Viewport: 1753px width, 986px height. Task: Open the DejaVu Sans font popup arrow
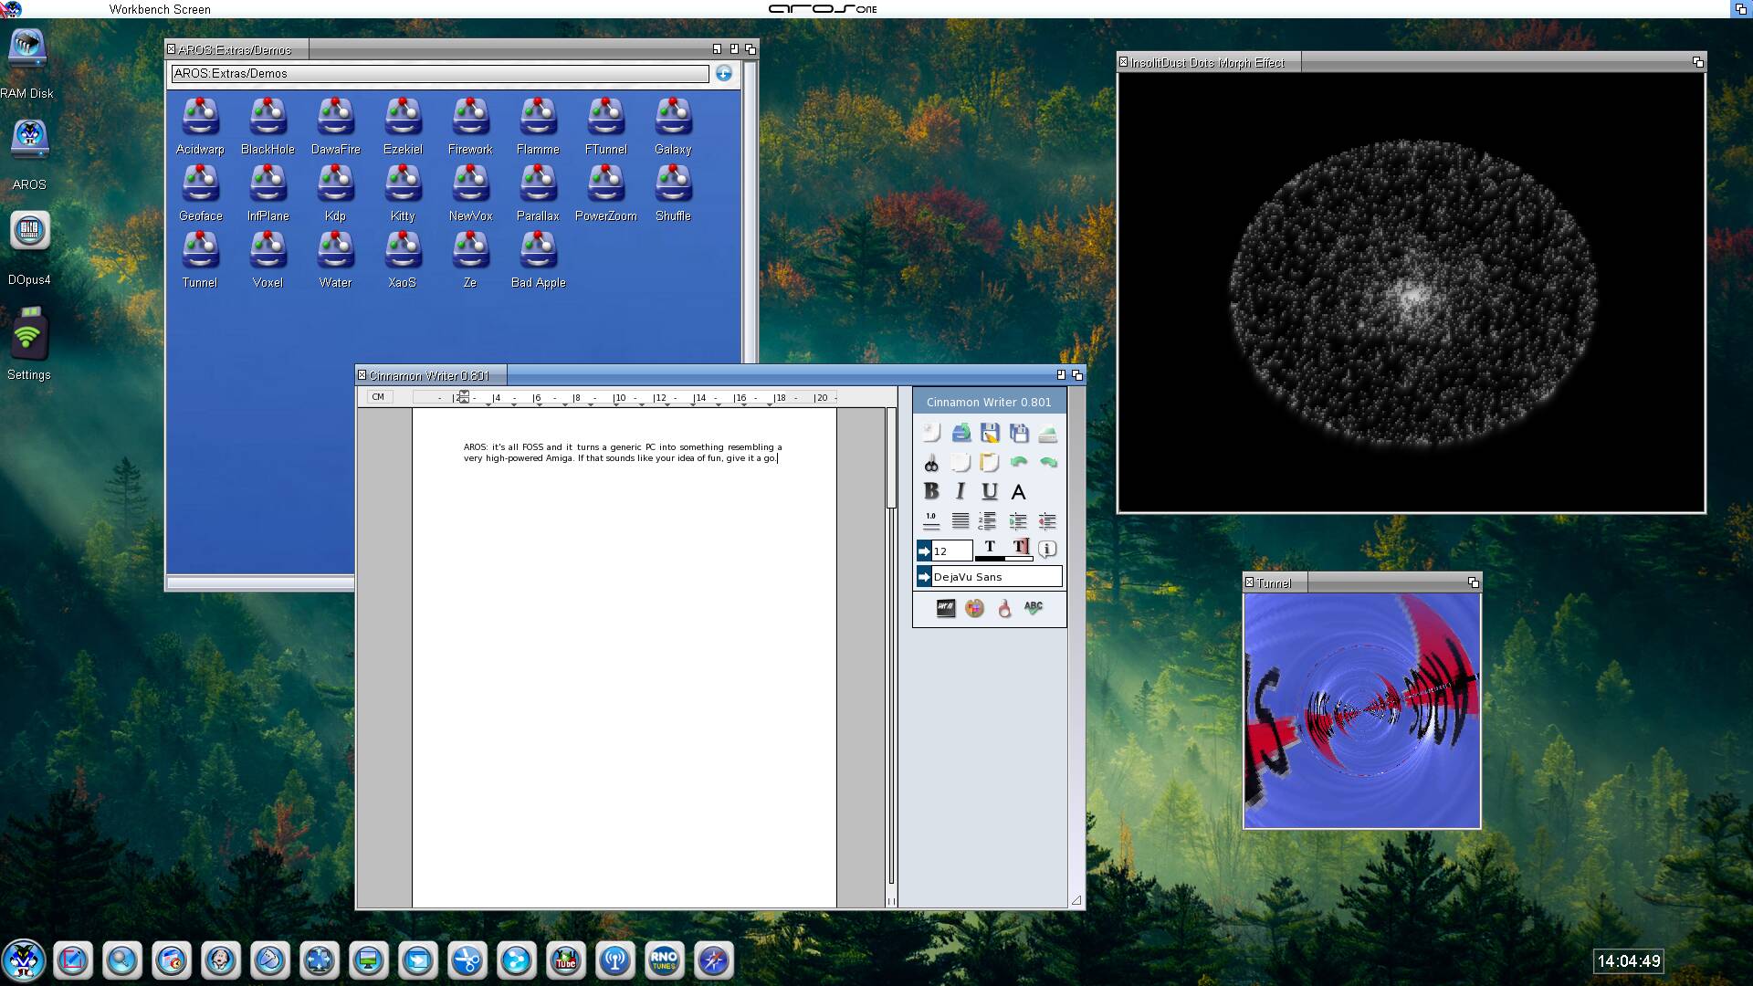click(924, 577)
